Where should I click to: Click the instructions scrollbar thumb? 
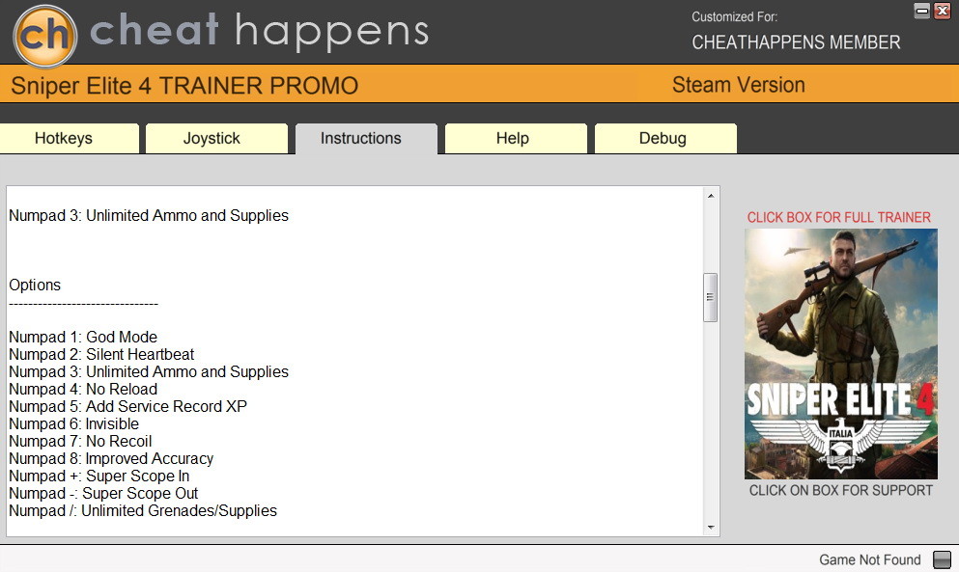[x=711, y=297]
